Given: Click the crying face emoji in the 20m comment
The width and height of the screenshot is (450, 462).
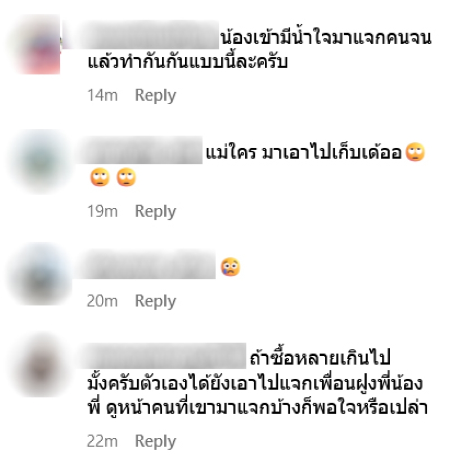Looking at the screenshot, I should (230, 267).
